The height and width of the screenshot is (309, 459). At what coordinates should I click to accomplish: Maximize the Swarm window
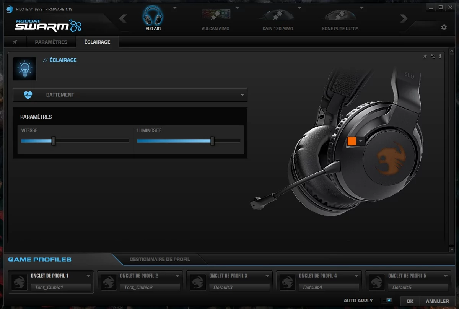tap(441, 7)
